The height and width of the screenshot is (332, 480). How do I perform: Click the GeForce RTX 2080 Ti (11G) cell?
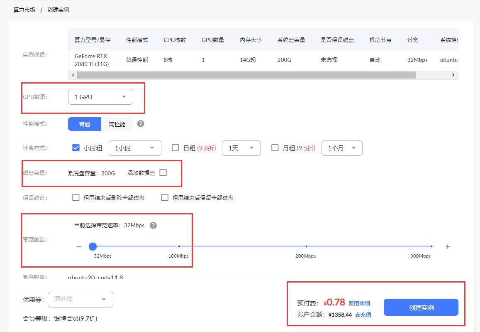pos(92,60)
